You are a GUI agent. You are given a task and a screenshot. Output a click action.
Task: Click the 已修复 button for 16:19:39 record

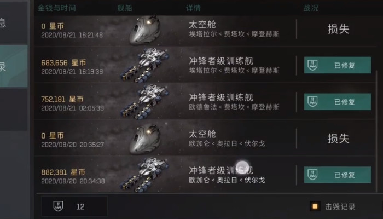click(x=338, y=65)
